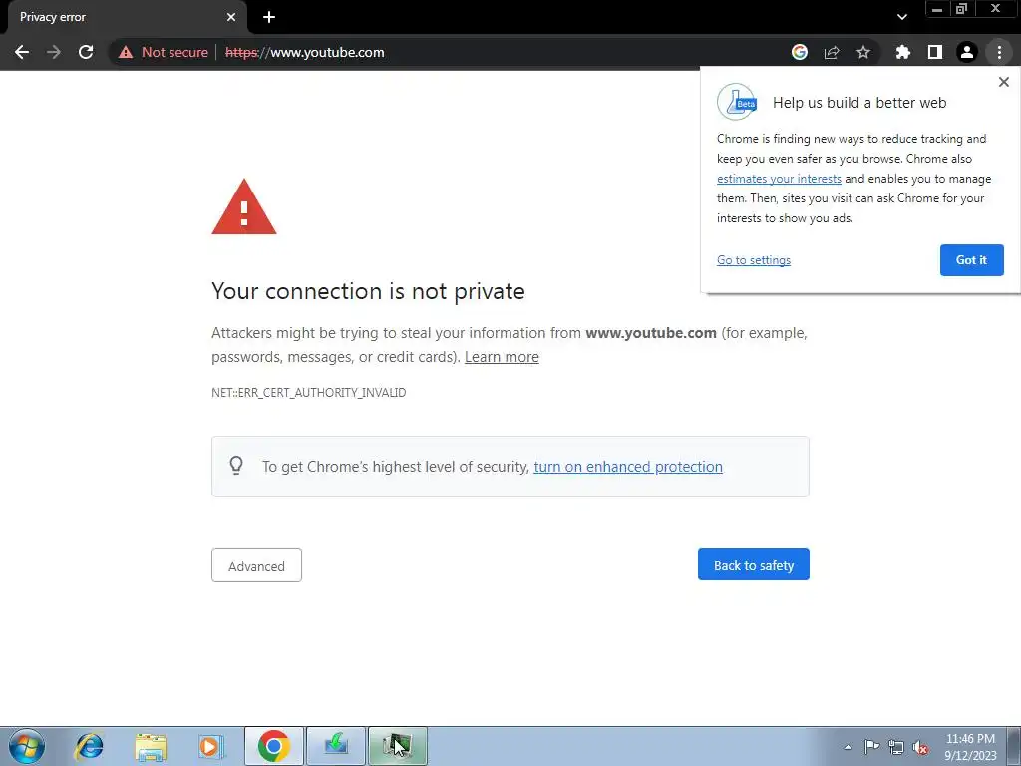Launch Internet Explorer from taskbar
The width and height of the screenshot is (1021, 766).
pos(89,746)
